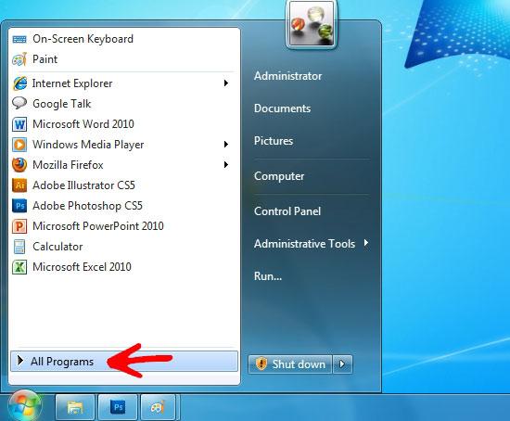
Task: Expand the All Programs arrow
Action: (x=20, y=361)
